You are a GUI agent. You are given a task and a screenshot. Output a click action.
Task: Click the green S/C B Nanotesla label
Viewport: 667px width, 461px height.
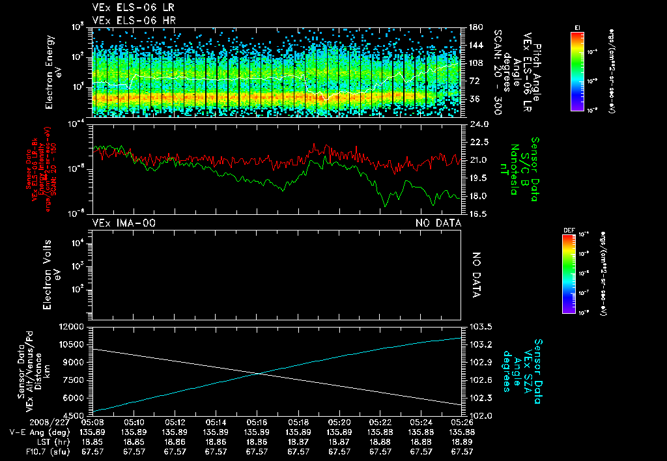519,168
